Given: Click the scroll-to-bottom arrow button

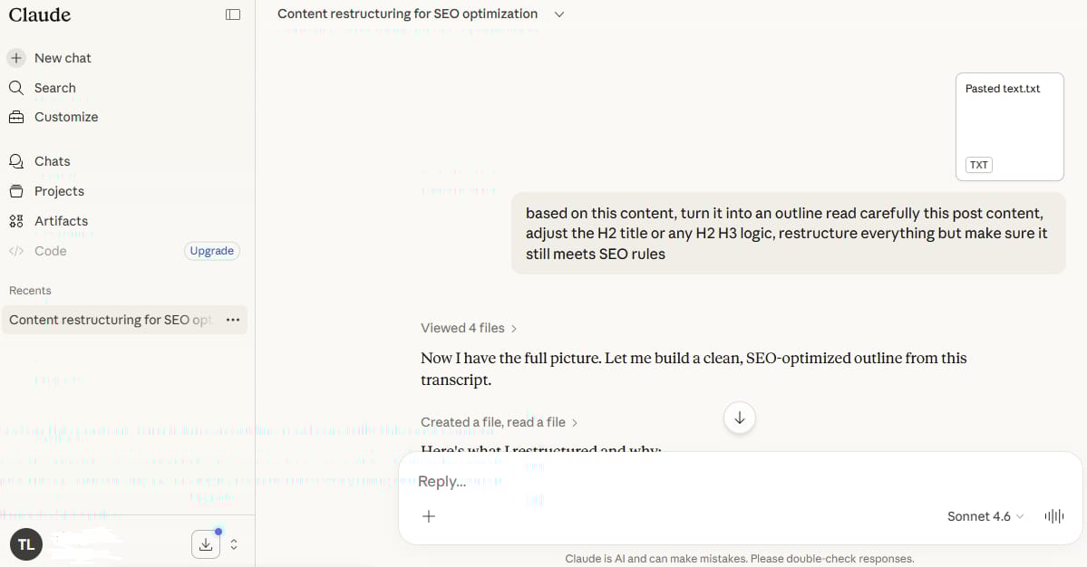Looking at the screenshot, I should (x=739, y=418).
